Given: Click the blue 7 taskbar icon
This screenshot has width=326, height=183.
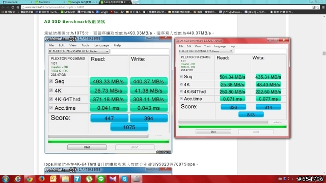Looking at the screenshot, I should [x=77, y=179].
